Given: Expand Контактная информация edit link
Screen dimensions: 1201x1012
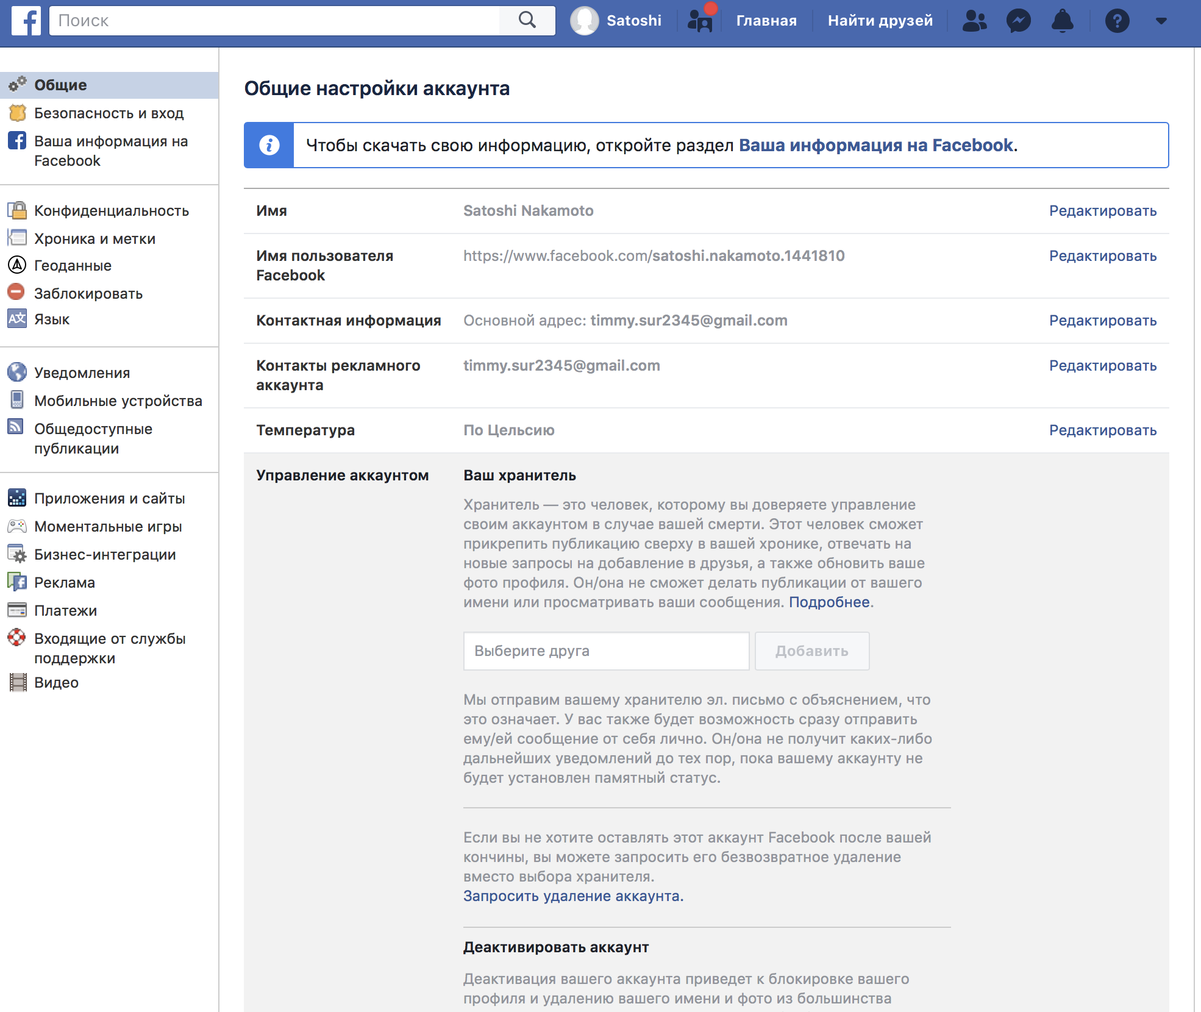Looking at the screenshot, I should coord(1102,321).
